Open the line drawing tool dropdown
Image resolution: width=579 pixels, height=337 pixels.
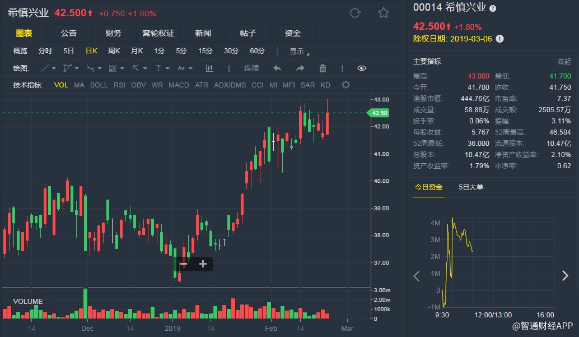[x=49, y=68]
